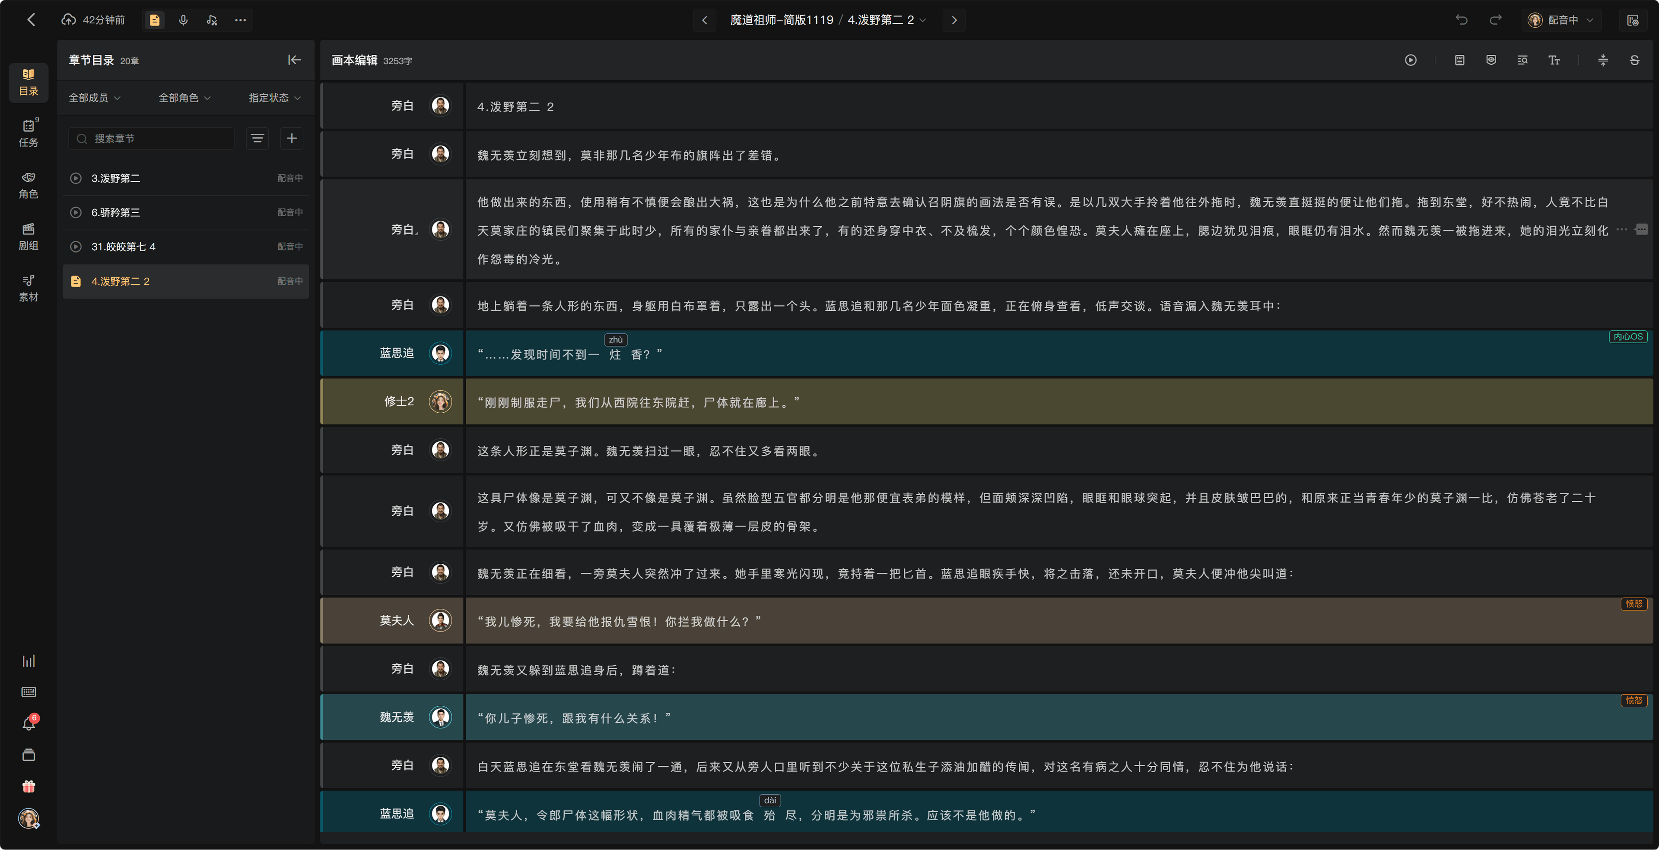Select chapter 4.泼野第二 2 in list

(x=186, y=281)
